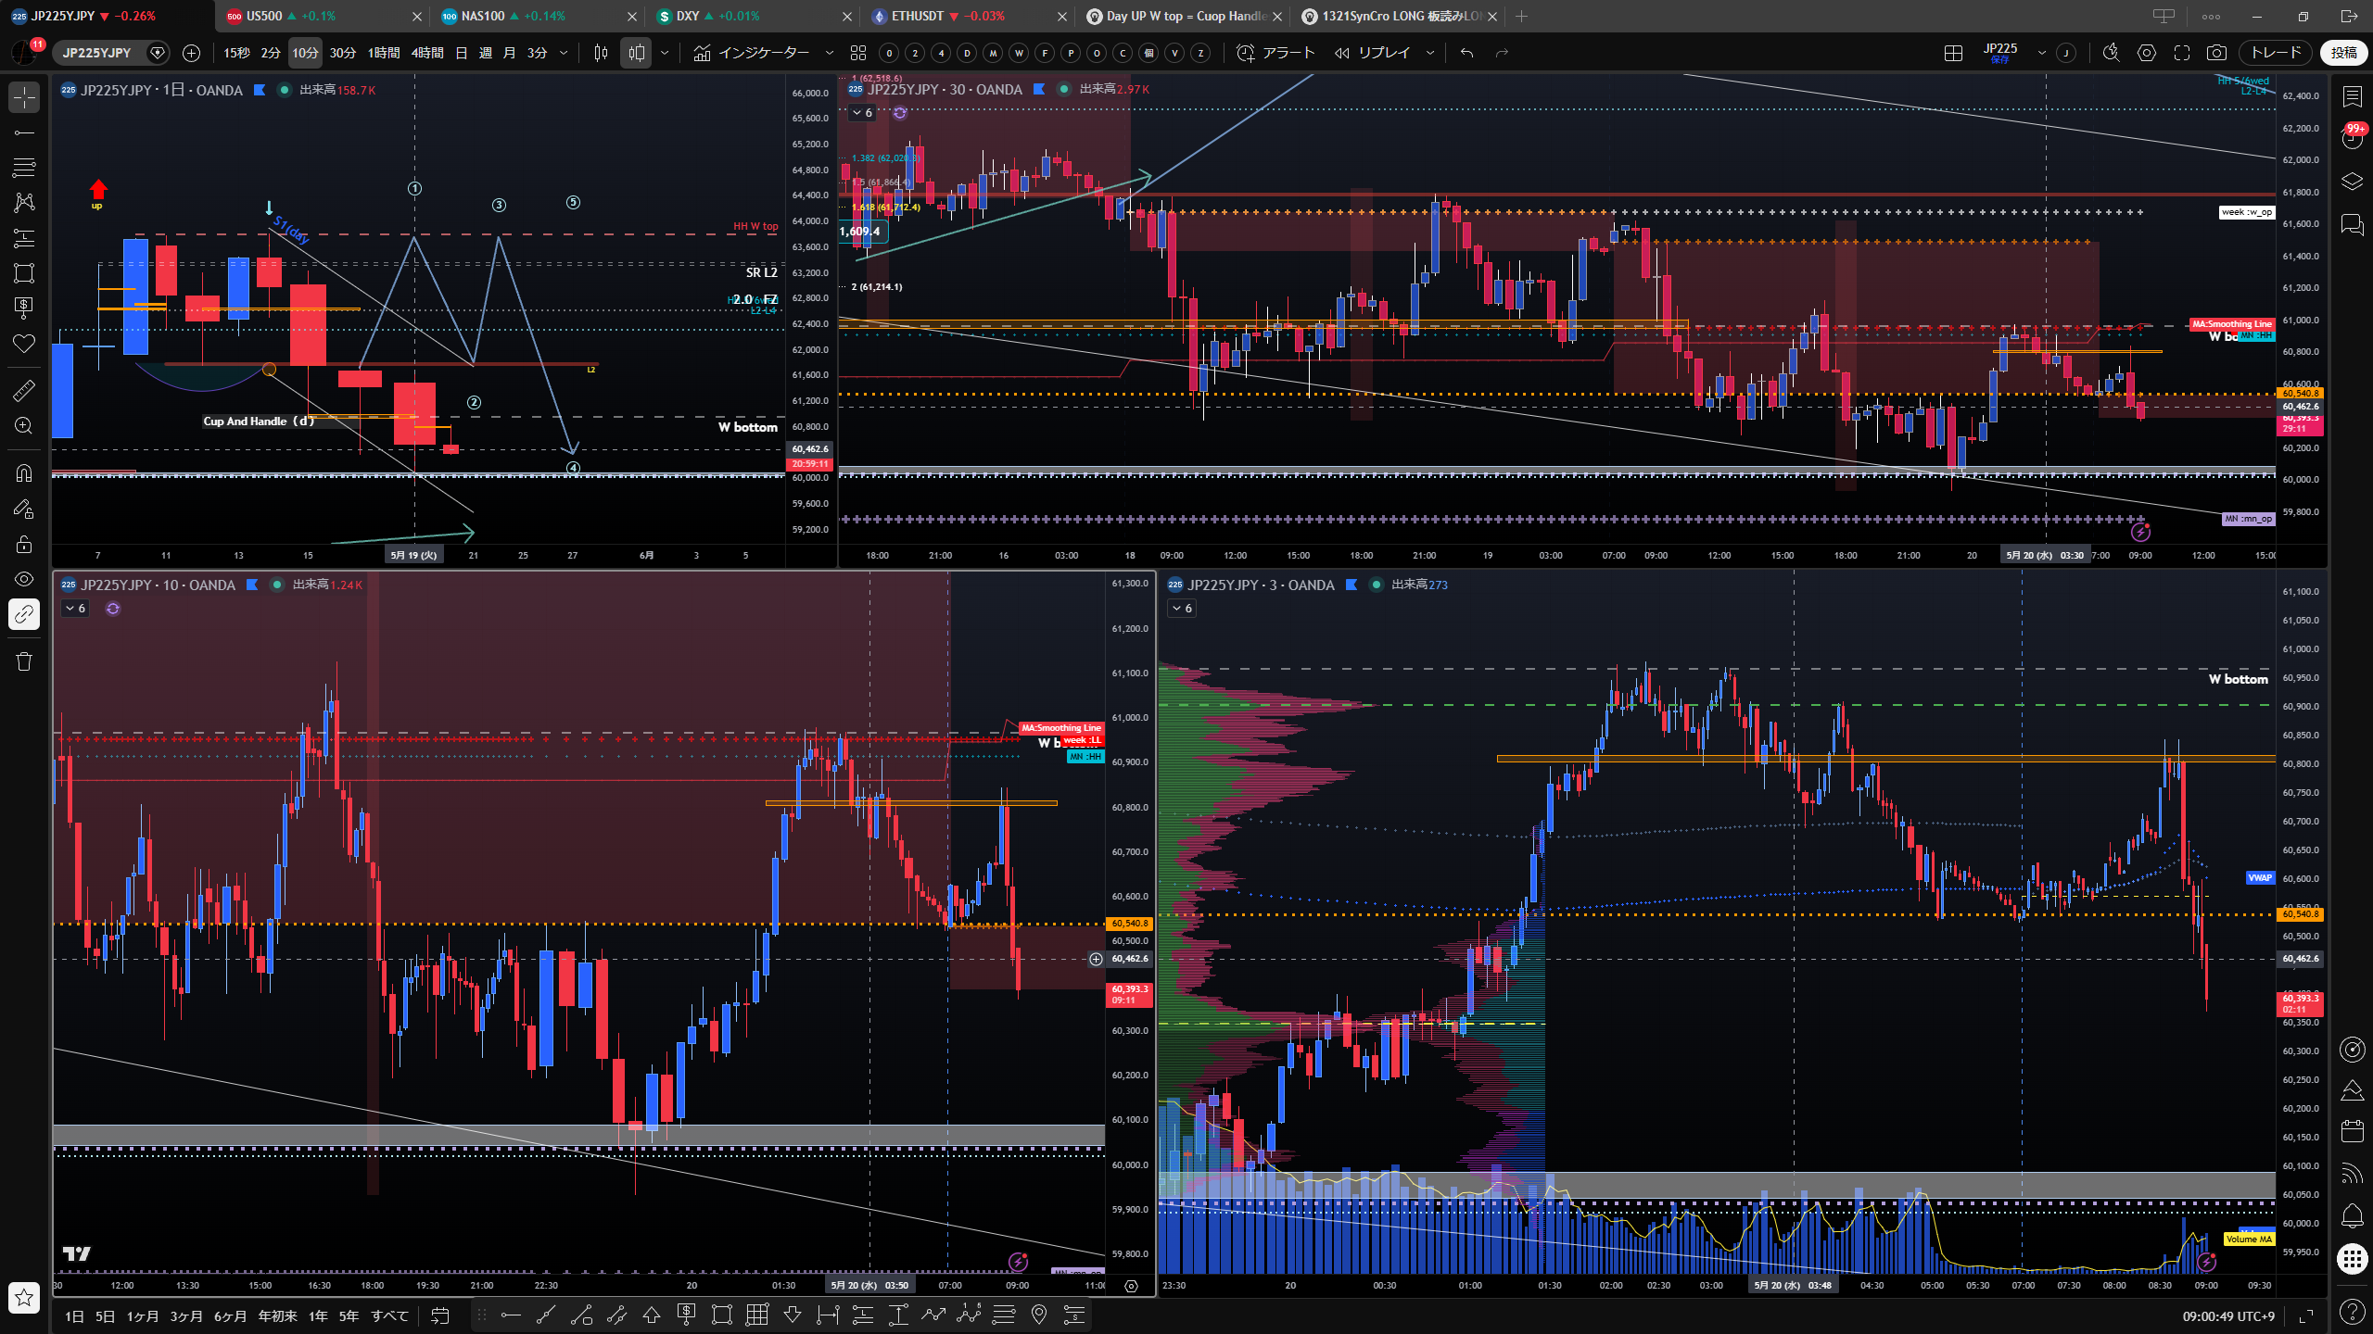This screenshot has height=1334, width=2373.
Task: Select the ruler measure tool
Action: pyautogui.click(x=24, y=390)
